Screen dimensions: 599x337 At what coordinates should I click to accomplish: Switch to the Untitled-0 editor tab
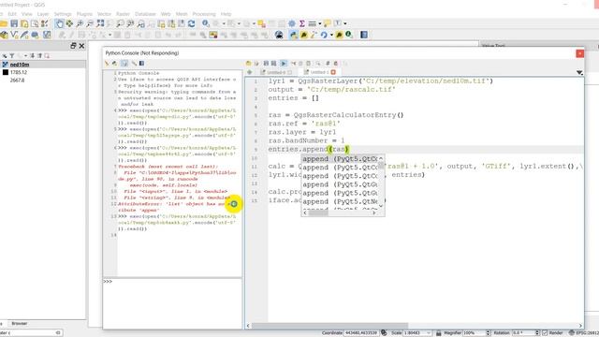tap(276, 72)
